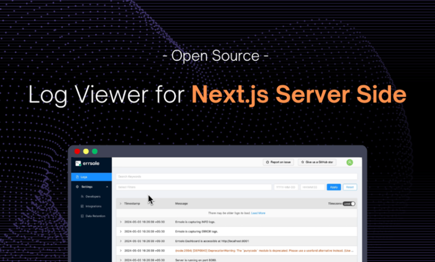
Task: Select 'Errsole is capturing INFO logs.' message
Action: coord(195,222)
